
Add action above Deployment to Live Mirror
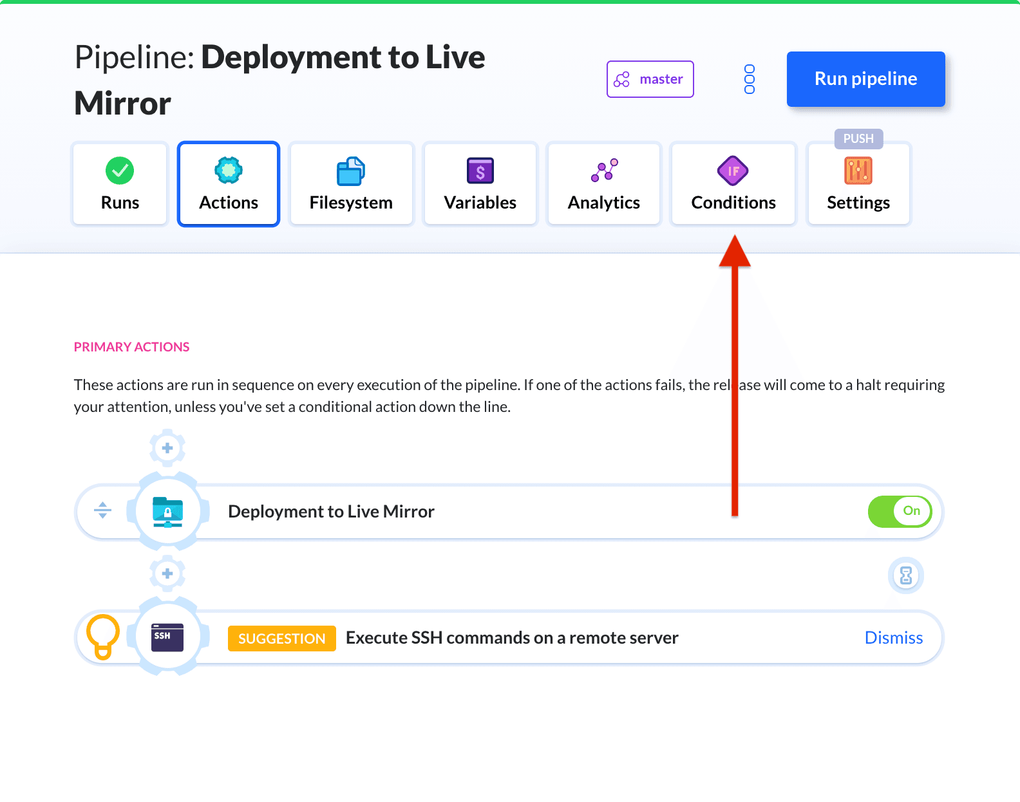point(167,448)
